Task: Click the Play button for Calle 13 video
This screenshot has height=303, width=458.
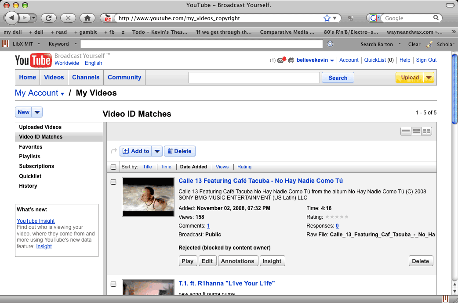Action: click(188, 261)
